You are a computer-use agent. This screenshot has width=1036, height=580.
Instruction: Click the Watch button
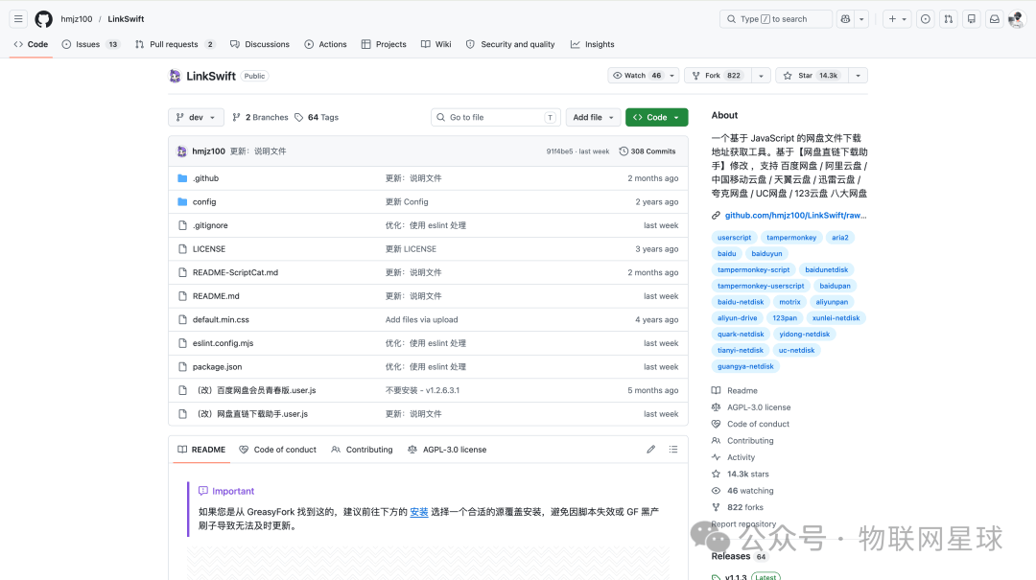(637, 76)
